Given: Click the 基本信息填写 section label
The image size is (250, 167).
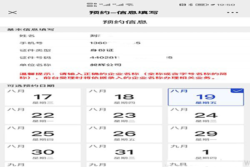Looking at the screenshot, I should click(x=30, y=30).
